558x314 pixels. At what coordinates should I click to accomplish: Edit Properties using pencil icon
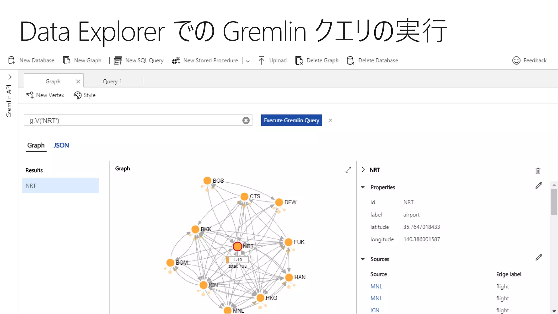[x=539, y=186]
